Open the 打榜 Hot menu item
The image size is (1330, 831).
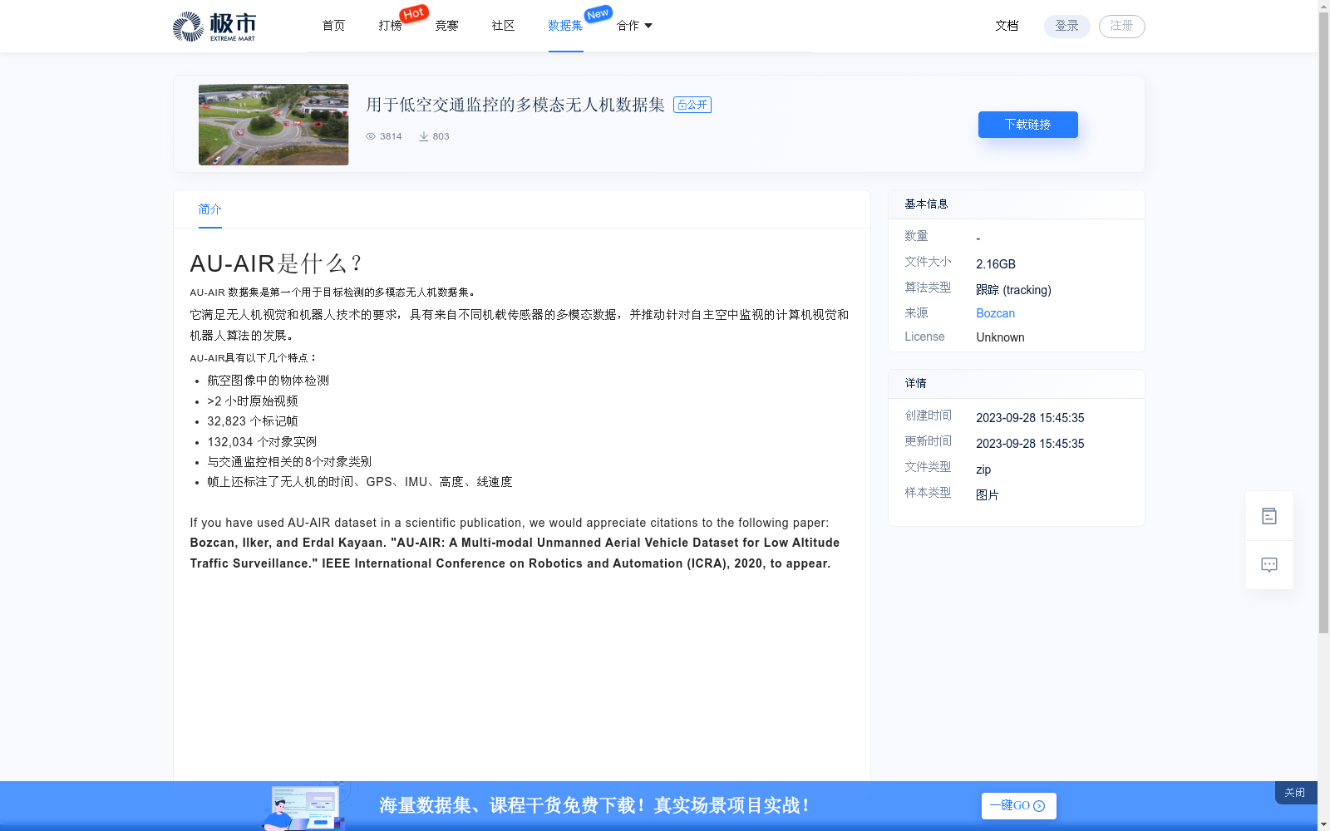tap(390, 26)
